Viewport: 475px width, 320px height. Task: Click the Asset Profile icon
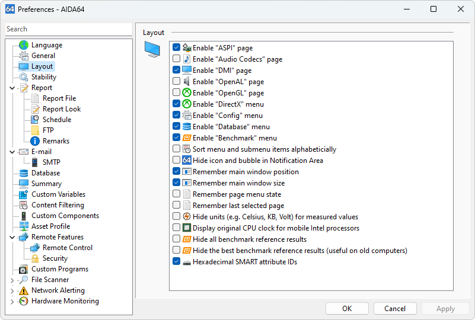[24, 226]
